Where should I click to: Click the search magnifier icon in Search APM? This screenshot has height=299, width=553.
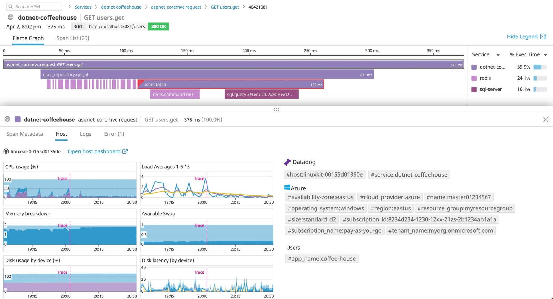[11, 6]
